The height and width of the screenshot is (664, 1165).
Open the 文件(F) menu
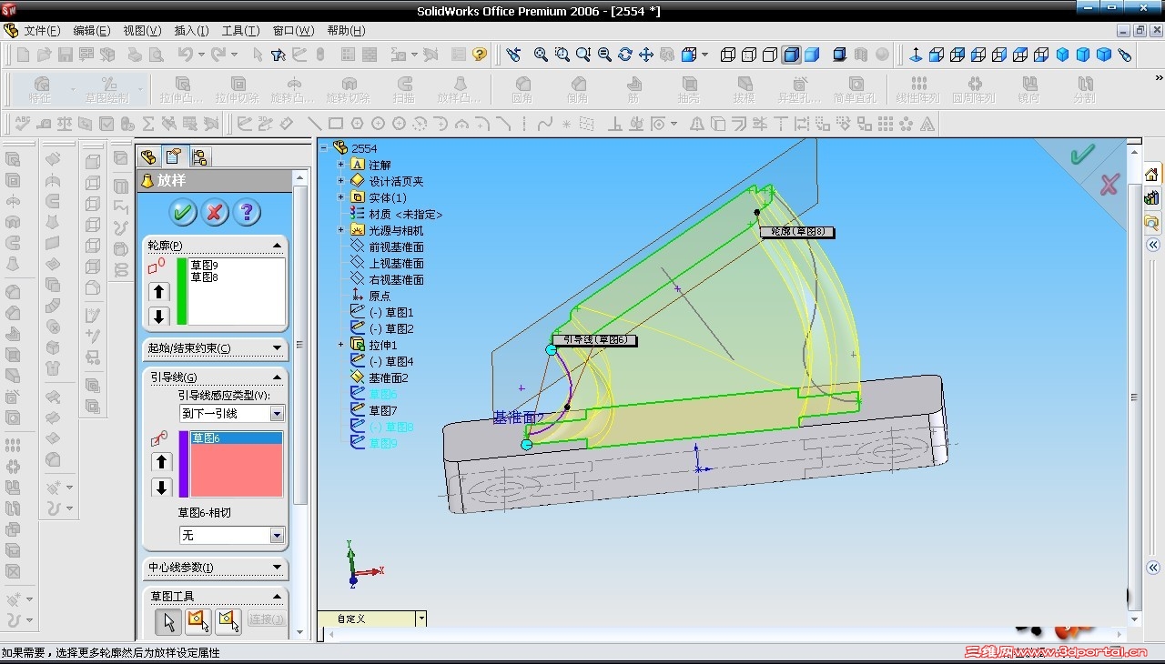pyautogui.click(x=42, y=31)
